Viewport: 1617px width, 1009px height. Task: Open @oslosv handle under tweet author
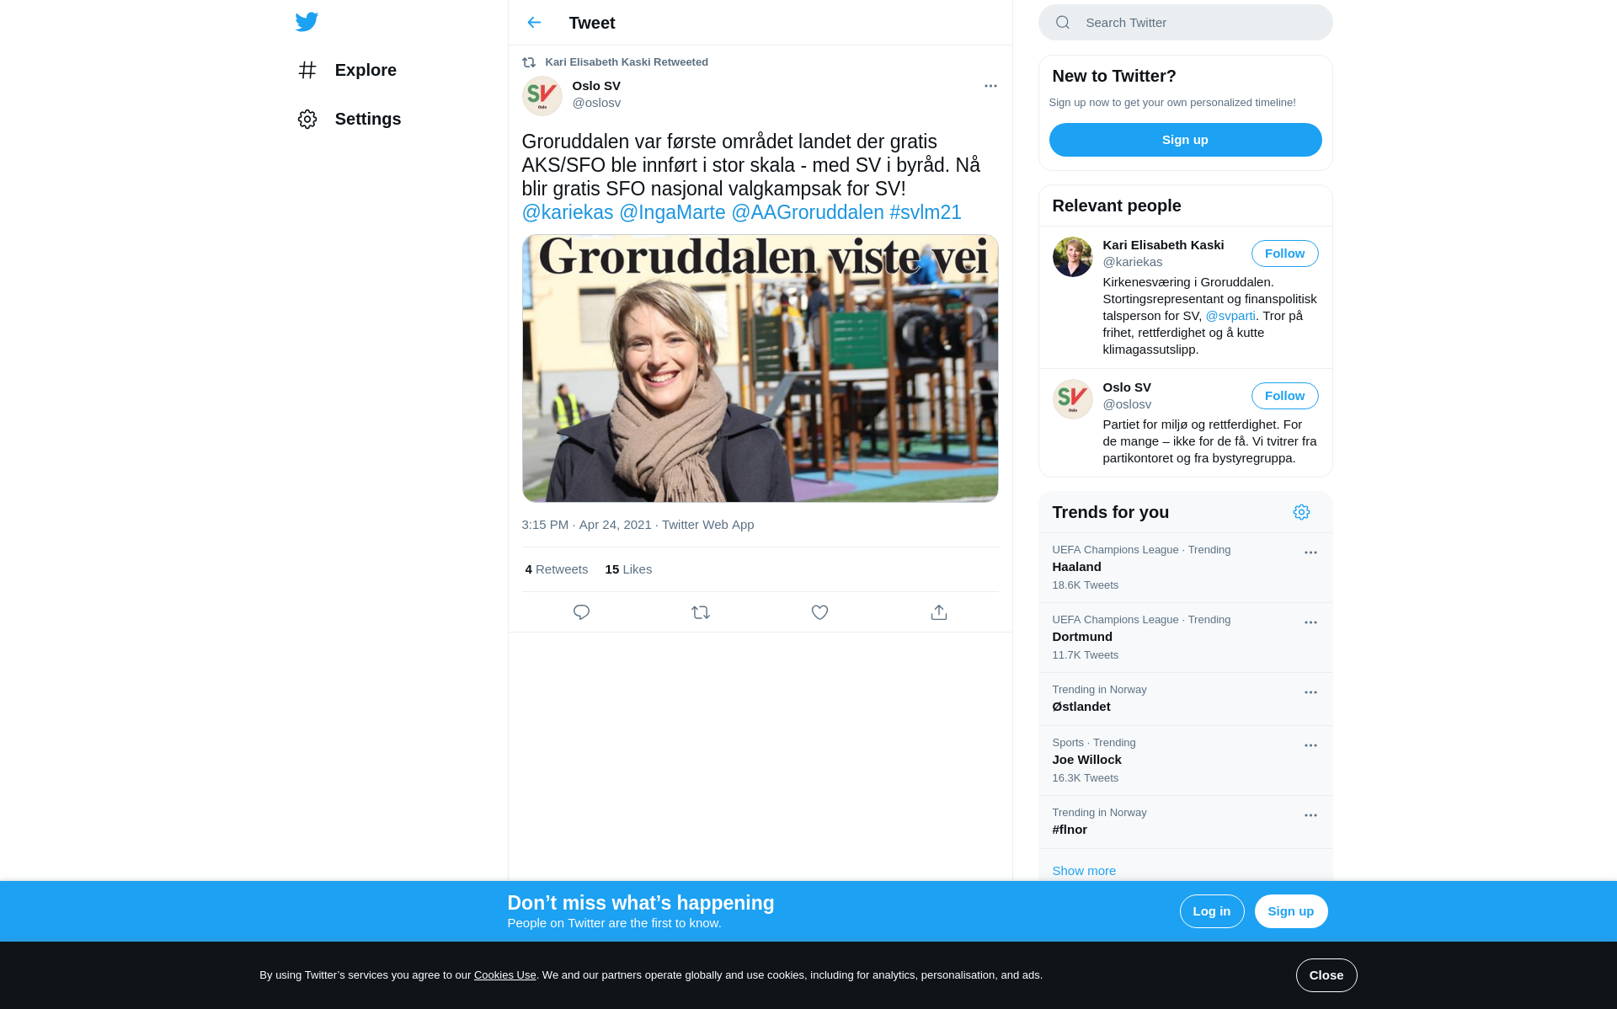pos(596,103)
